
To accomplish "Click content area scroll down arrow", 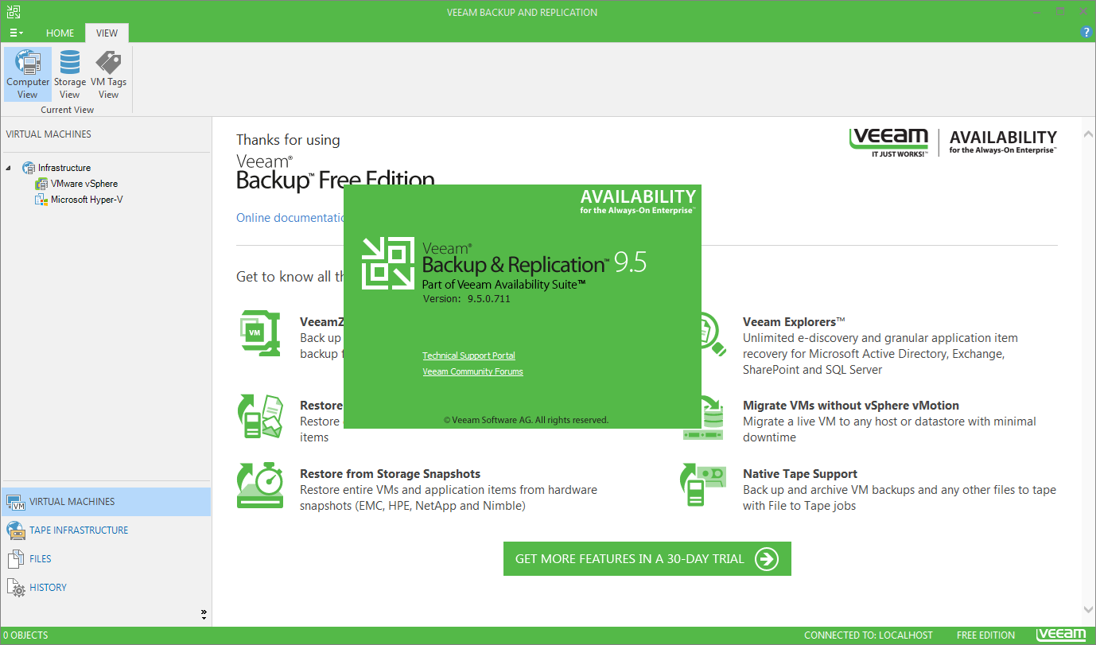I will (1089, 609).
